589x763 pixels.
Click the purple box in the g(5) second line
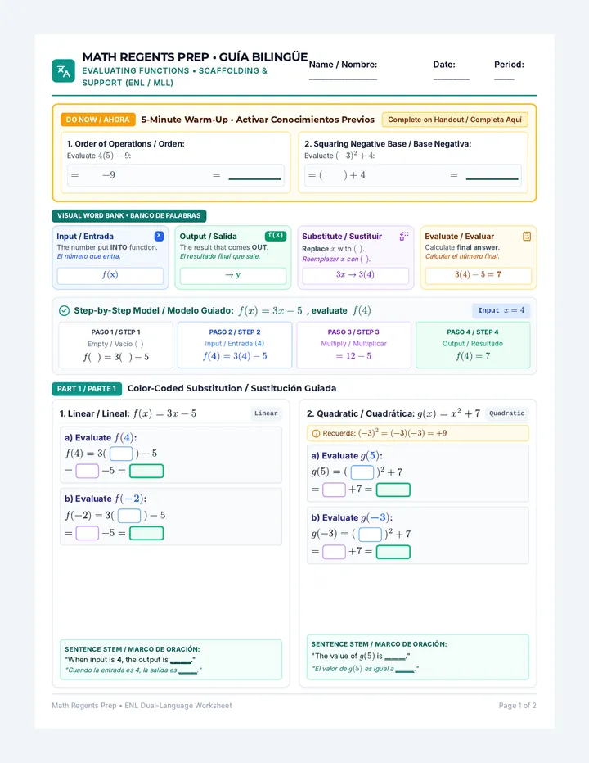point(334,490)
